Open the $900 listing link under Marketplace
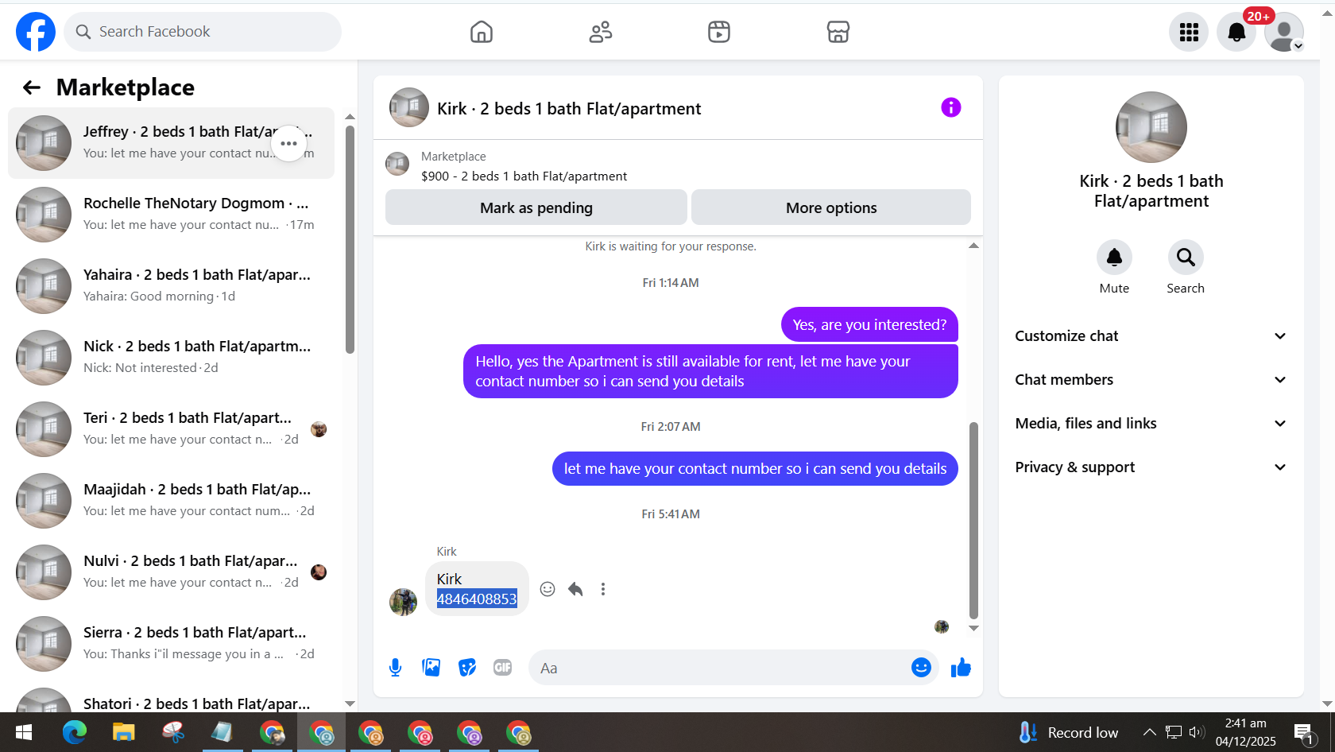This screenshot has width=1335, height=752. coord(524,176)
